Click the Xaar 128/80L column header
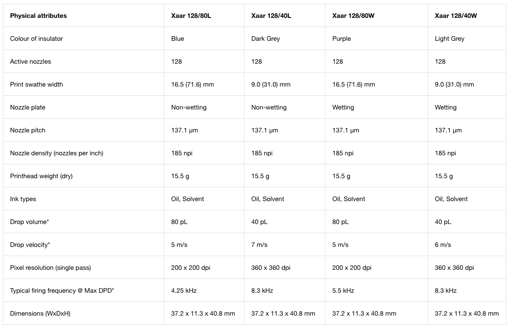This screenshot has width=510, height=328. click(x=191, y=16)
